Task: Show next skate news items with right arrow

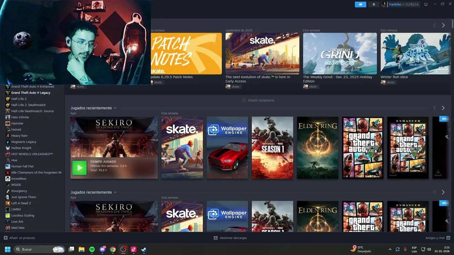Action: point(443,25)
